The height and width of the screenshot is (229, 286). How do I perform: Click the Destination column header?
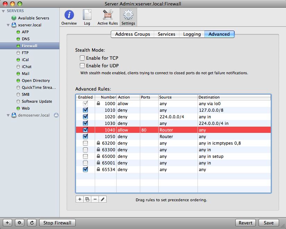(x=234, y=97)
